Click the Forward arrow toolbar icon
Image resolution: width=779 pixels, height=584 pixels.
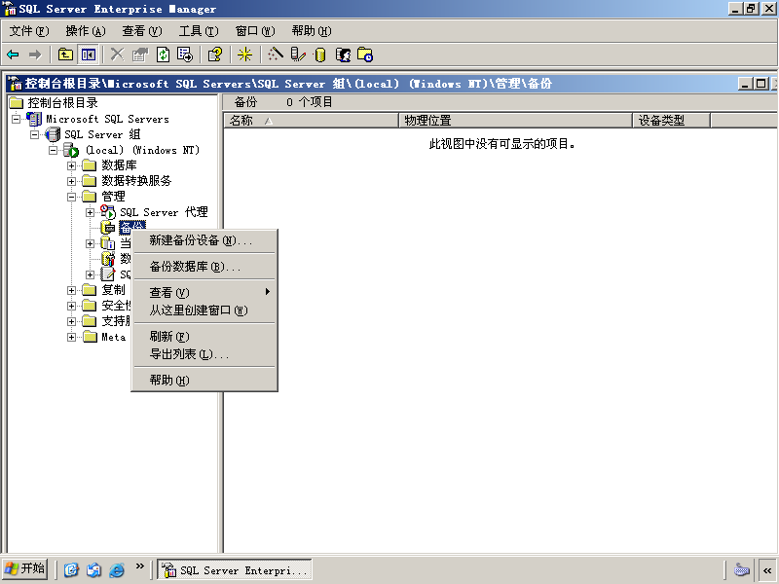[35, 55]
